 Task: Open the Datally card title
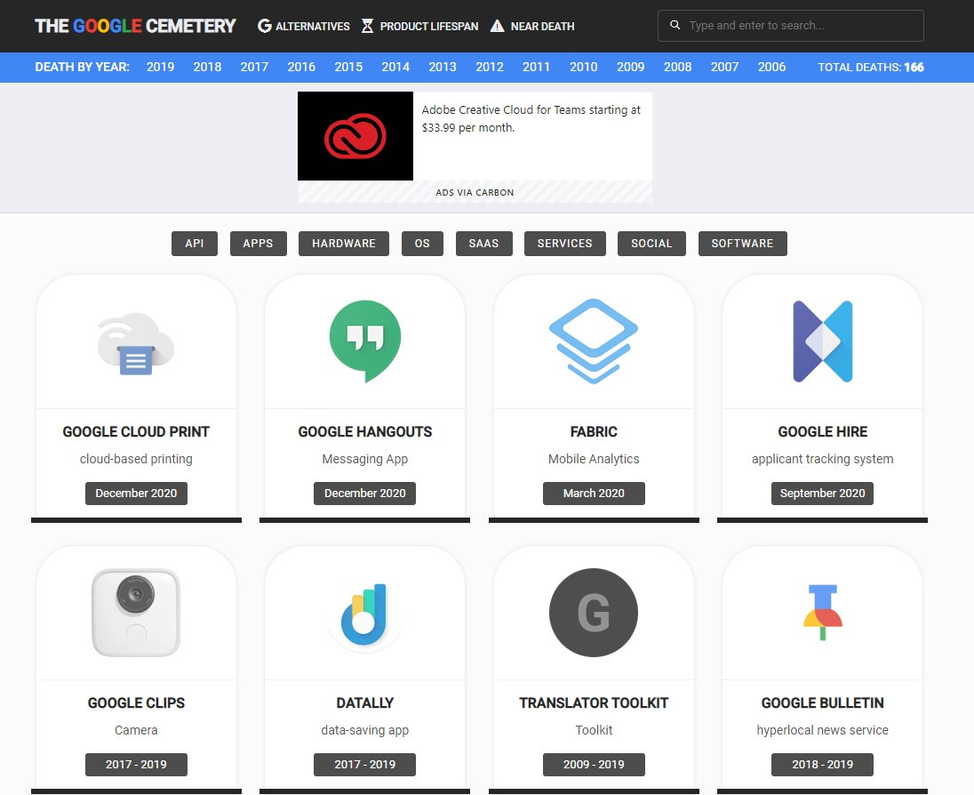(x=365, y=703)
